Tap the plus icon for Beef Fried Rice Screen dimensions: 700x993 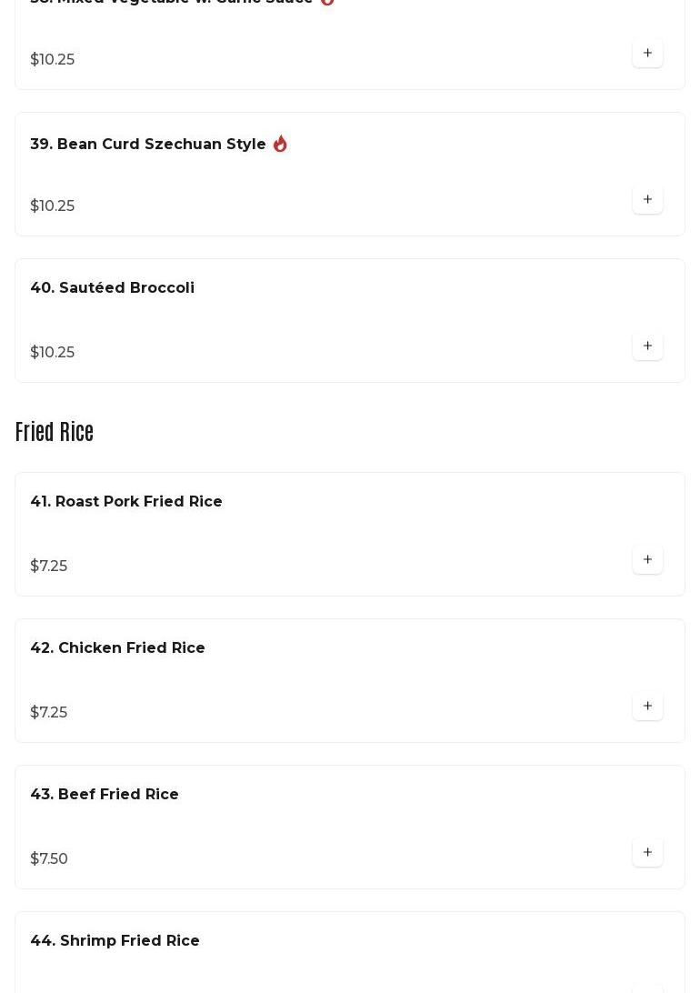coord(647,853)
